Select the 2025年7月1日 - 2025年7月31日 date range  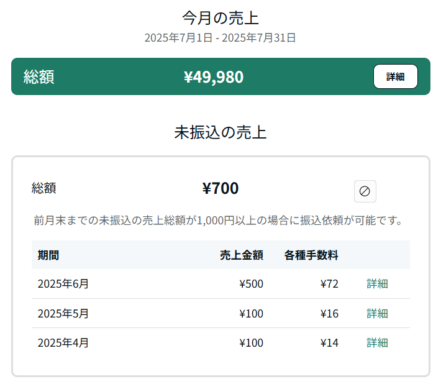[220, 38]
